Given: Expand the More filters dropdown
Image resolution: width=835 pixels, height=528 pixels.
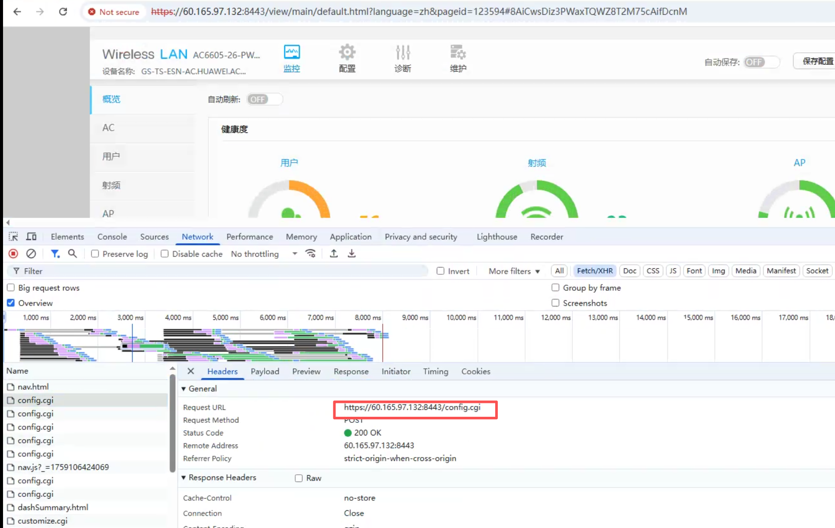Looking at the screenshot, I should pos(514,271).
